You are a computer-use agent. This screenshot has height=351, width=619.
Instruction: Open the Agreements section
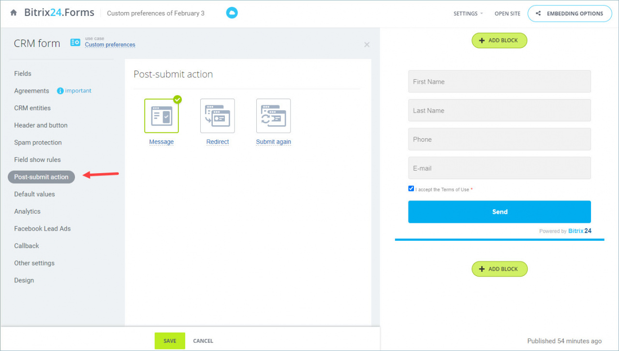(31, 91)
